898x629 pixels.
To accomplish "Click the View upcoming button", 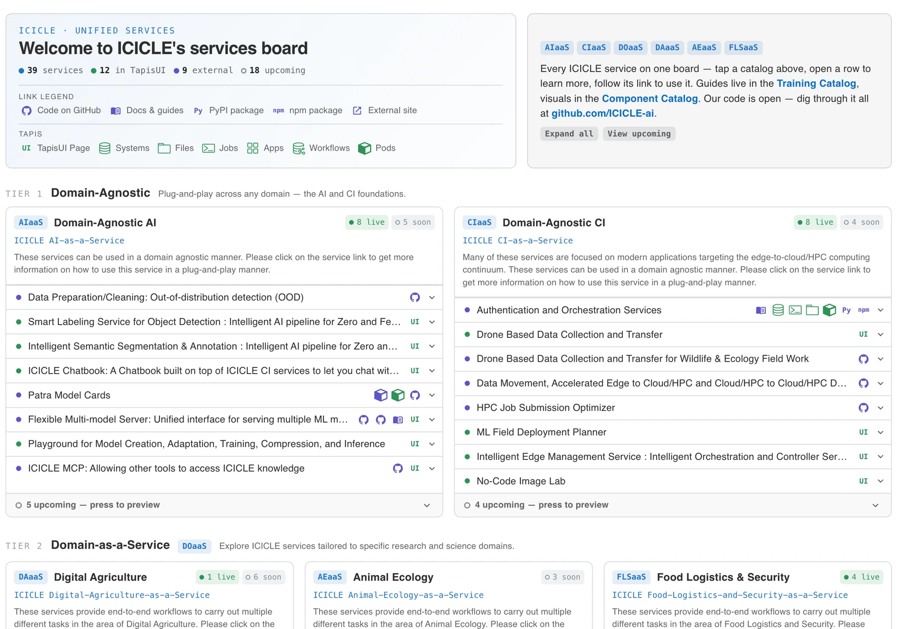I will point(639,134).
